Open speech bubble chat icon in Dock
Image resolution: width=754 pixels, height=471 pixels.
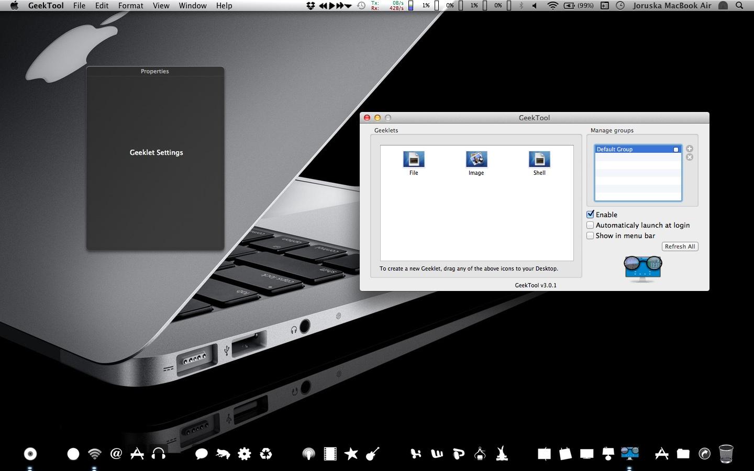point(202,454)
